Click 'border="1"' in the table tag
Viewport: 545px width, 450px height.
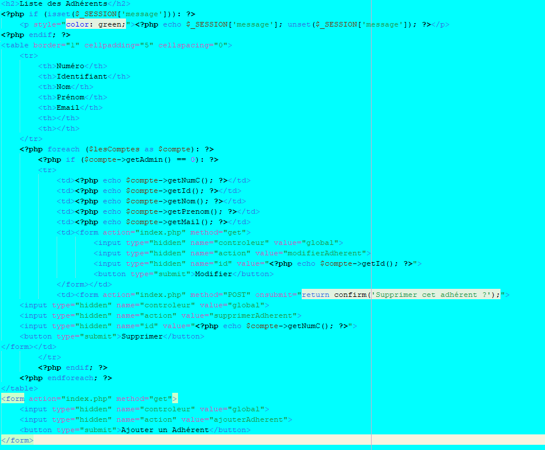(x=56, y=46)
